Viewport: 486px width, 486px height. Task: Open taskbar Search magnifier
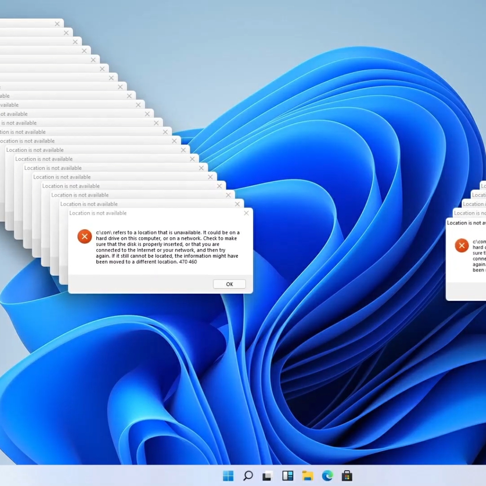point(248,476)
